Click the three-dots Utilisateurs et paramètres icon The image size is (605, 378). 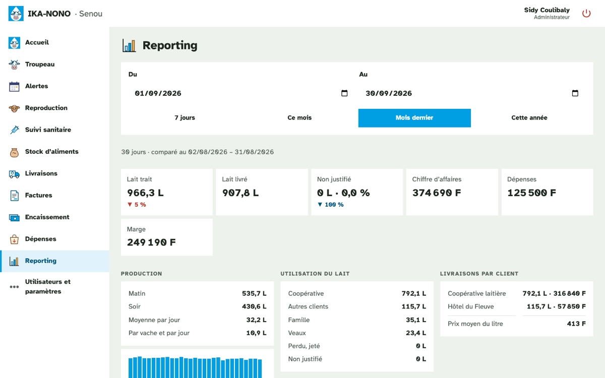[x=15, y=287]
